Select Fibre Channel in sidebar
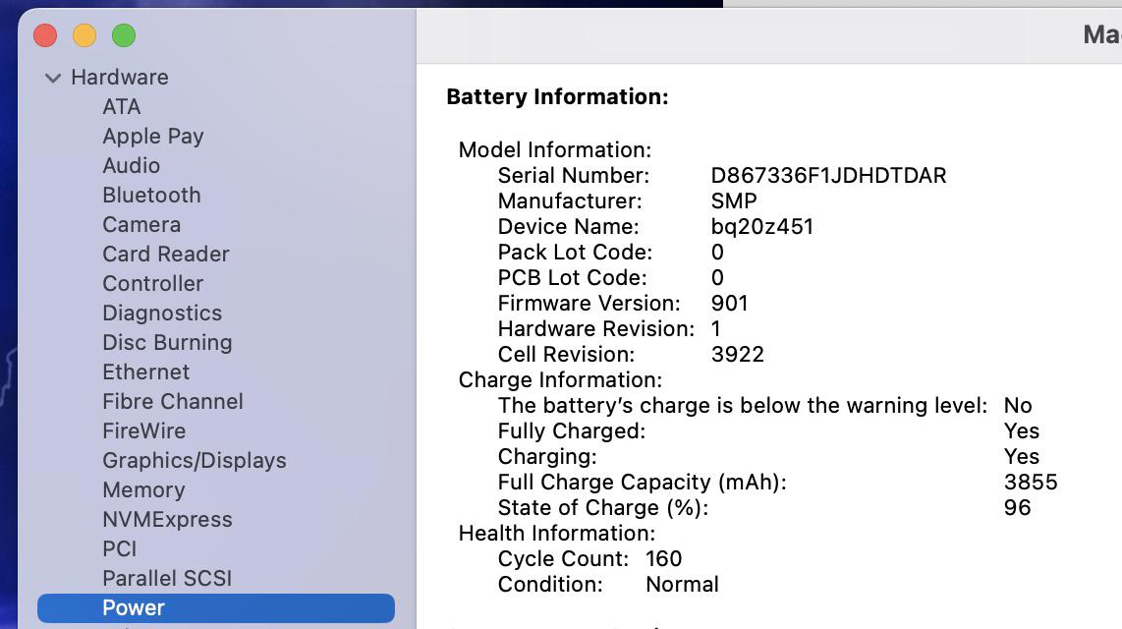 (172, 401)
